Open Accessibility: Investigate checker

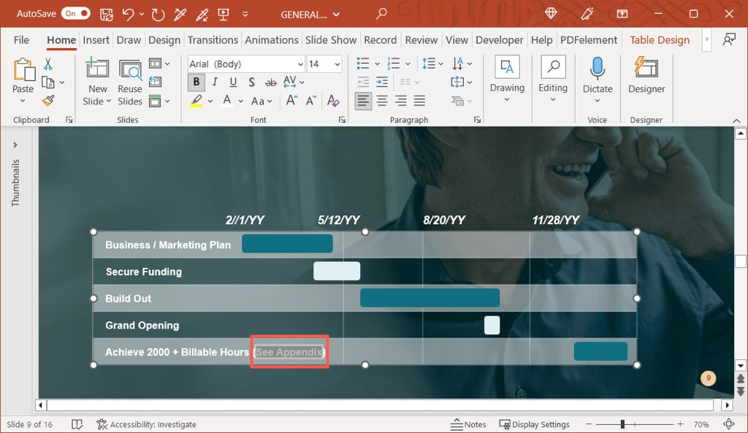click(x=146, y=424)
